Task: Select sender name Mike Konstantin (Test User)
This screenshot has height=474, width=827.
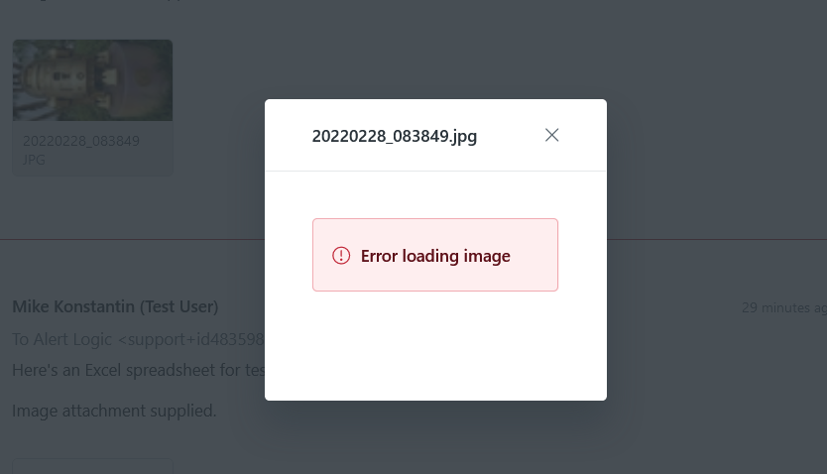Action: (115, 306)
